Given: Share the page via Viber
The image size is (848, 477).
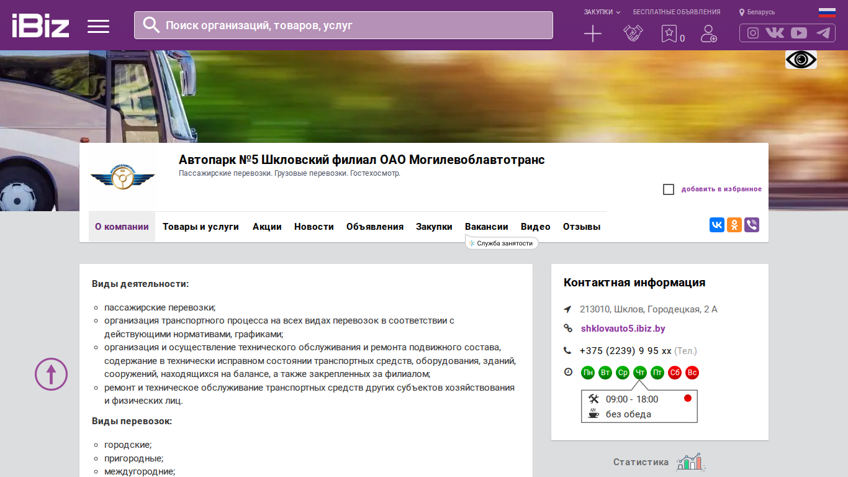Looking at the screenshot, I should (x=752, y=225).
